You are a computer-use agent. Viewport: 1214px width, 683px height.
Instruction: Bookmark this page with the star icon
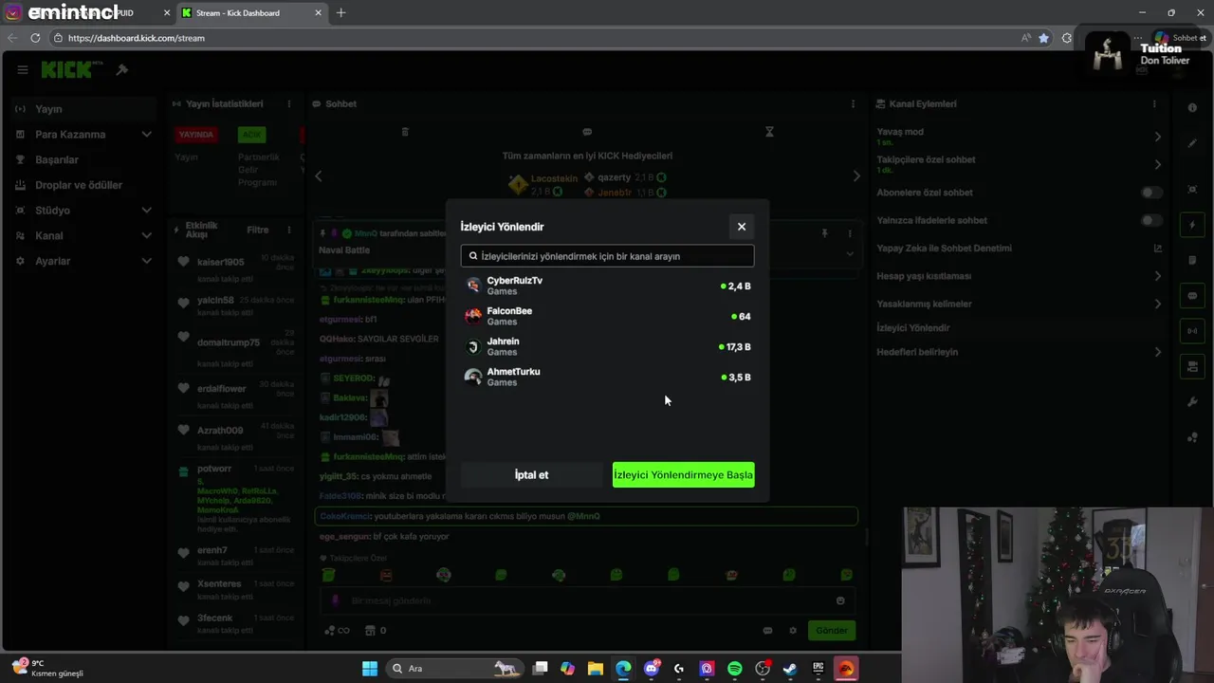(x=1043, y=38)
